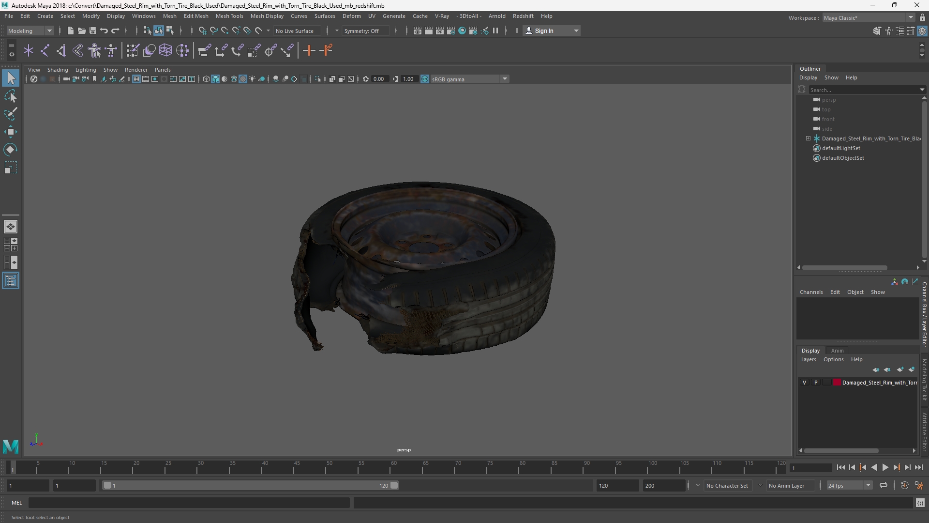Toggle Auto keyframe button

click(x=904, y=485)
